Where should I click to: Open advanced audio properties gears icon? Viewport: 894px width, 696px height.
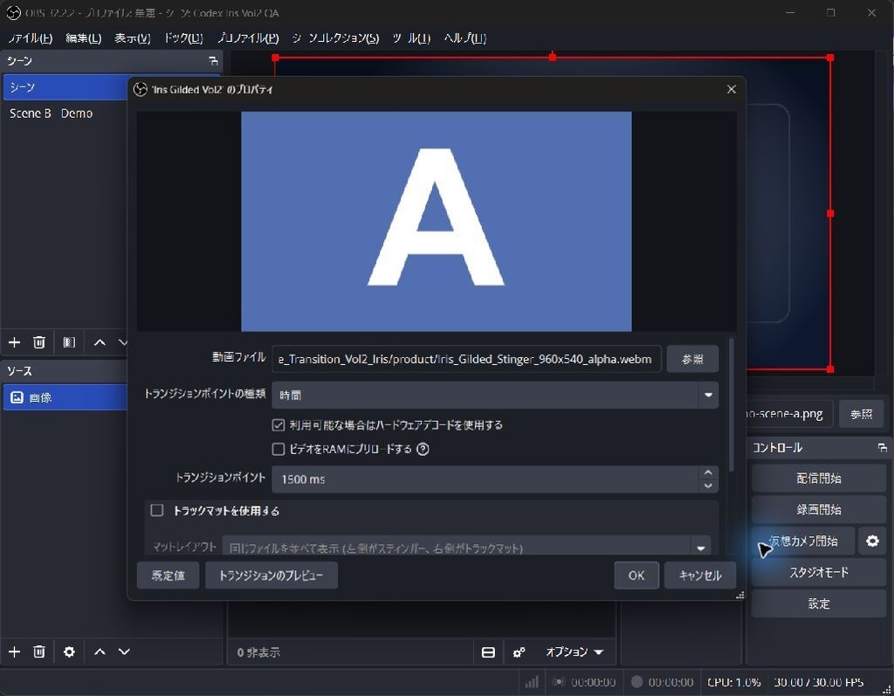click(x=519, y=652)
